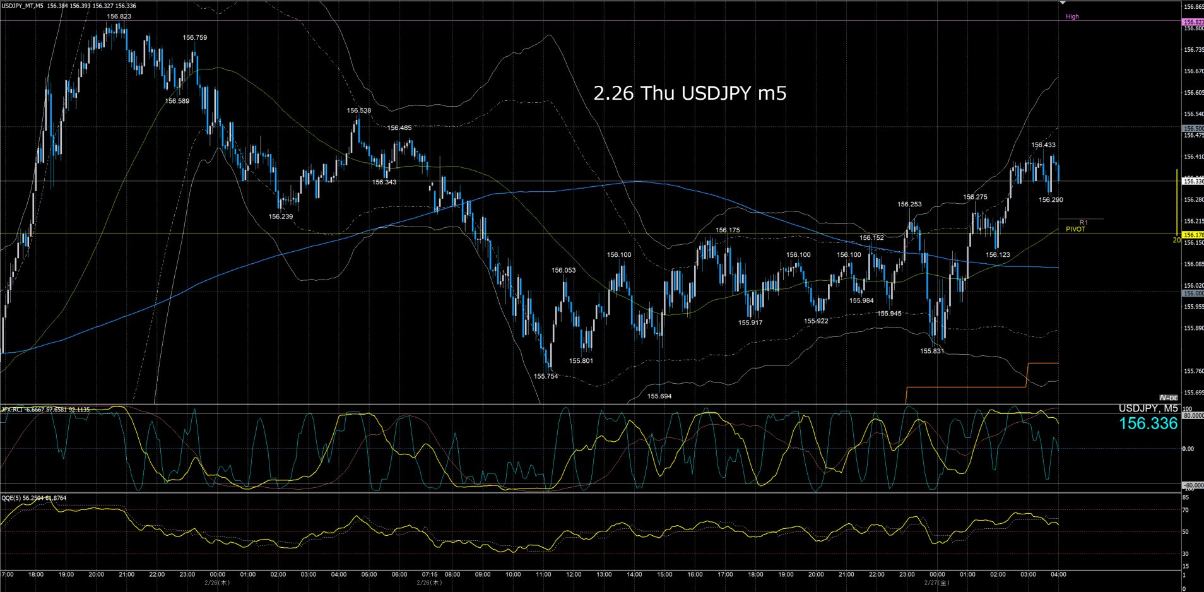This screenshot has height=592, width=1204.
Task: Click the 12:00 mark on time axis
Action: (x=574, y=574)
